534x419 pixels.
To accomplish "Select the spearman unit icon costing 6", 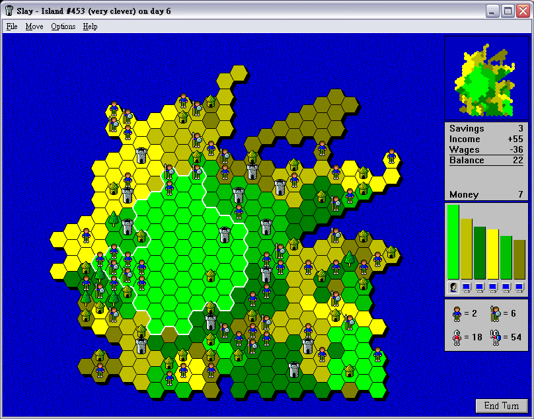I will [496, 314].
